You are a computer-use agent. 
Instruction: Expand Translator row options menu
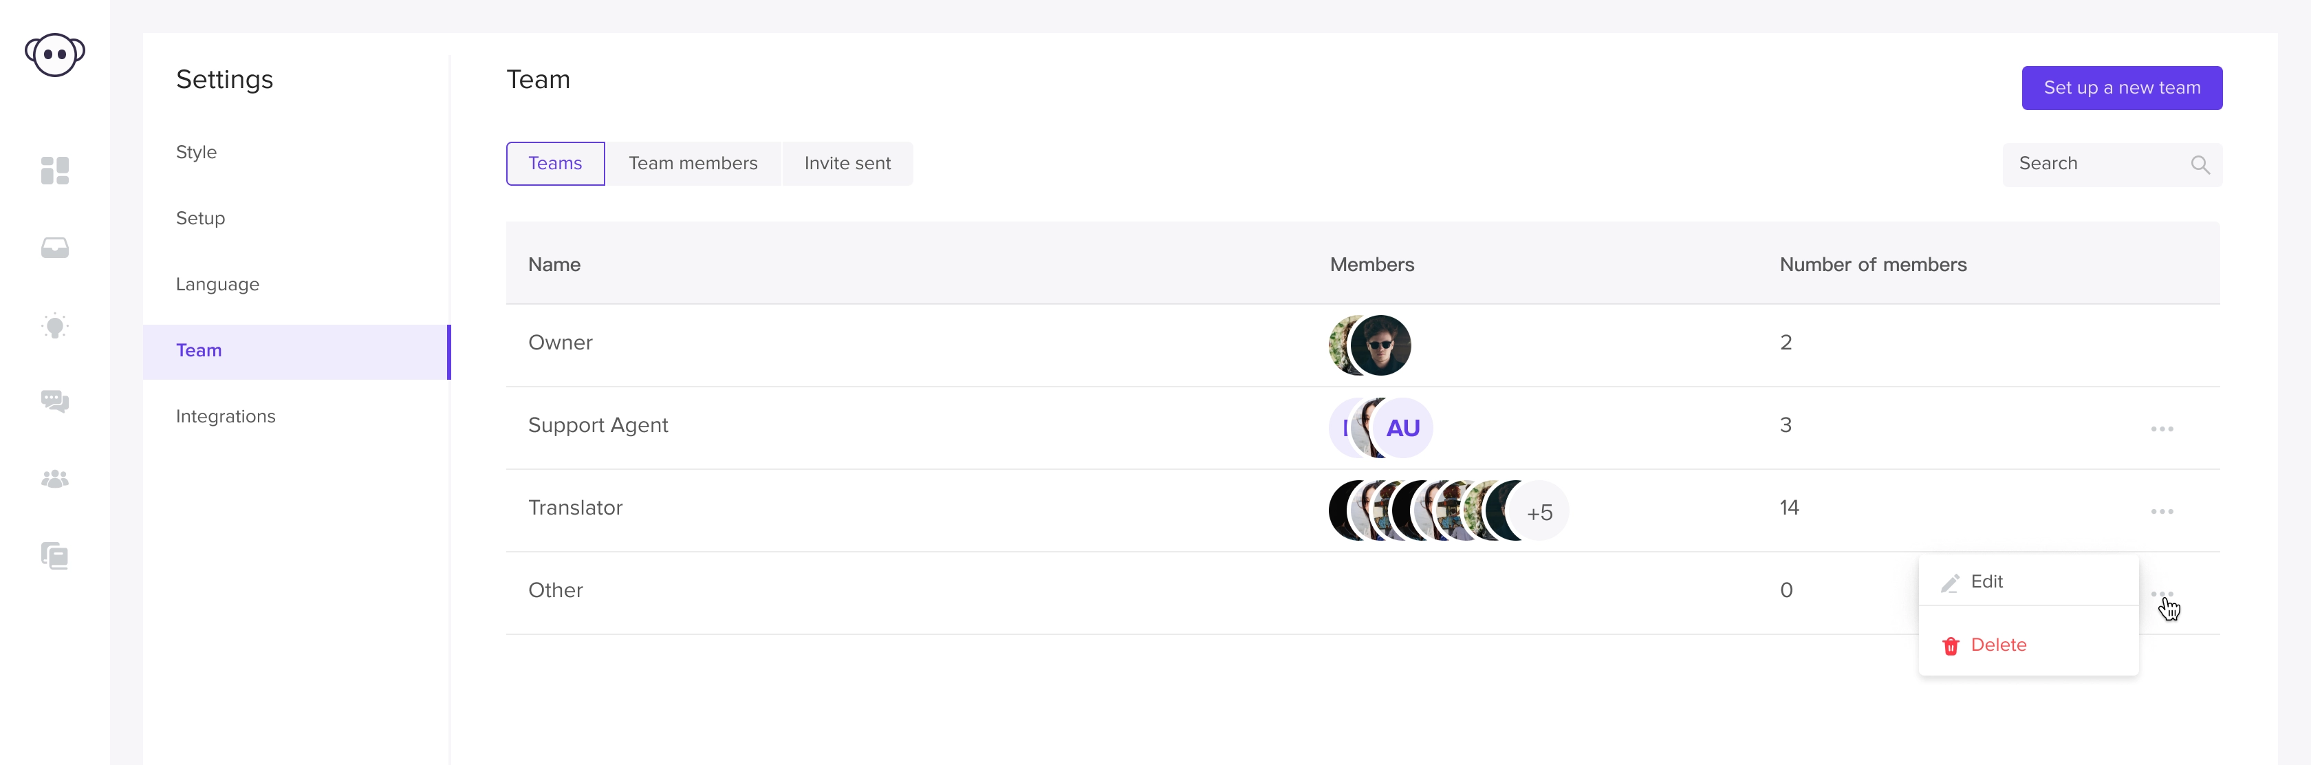pos(2162,511)
